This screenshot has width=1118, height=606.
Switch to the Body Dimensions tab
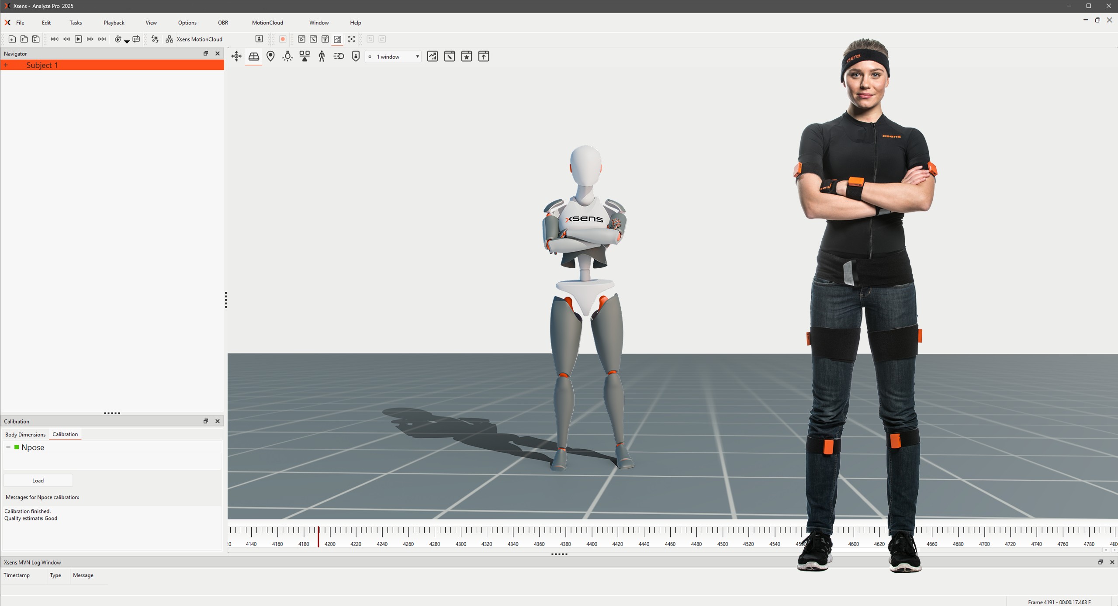(x=25, y=435)
